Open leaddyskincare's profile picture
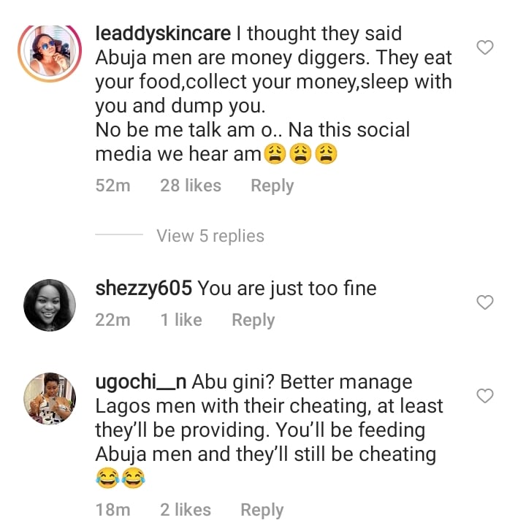This screenshot has width=526, height=523. [50, 53]
